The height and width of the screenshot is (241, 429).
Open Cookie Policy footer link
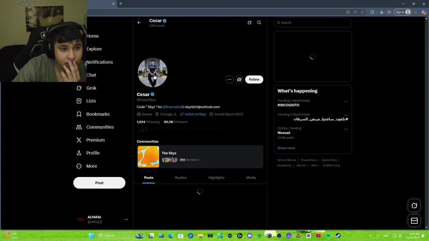(329, 160)
